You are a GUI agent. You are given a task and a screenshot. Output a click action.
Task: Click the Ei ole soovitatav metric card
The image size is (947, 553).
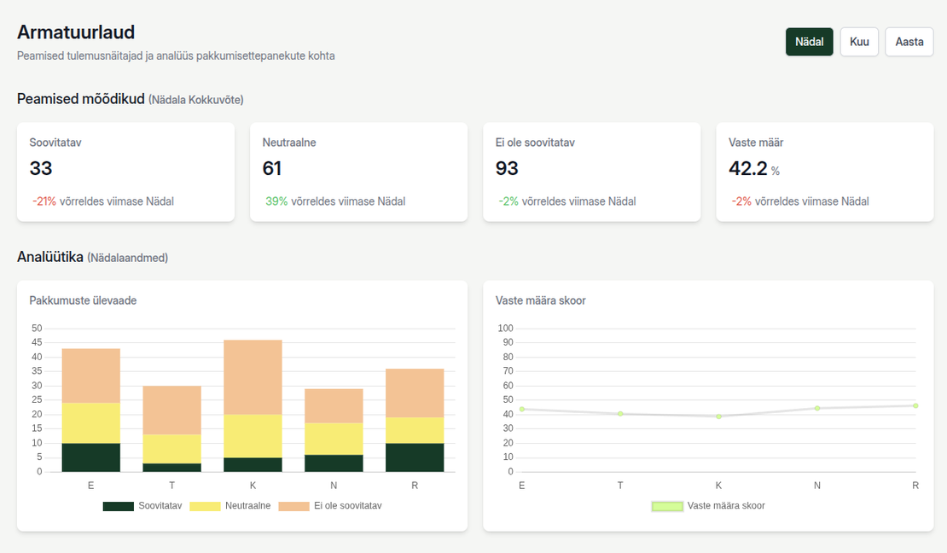point(591,172)
